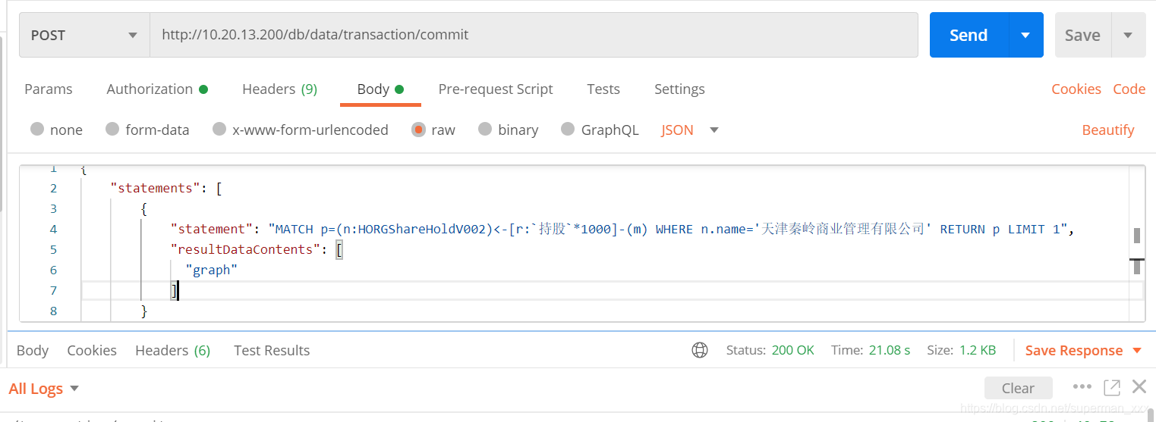1156x422 pixels.
Task: Click the blue Send button
Action: tap(969, 35)
